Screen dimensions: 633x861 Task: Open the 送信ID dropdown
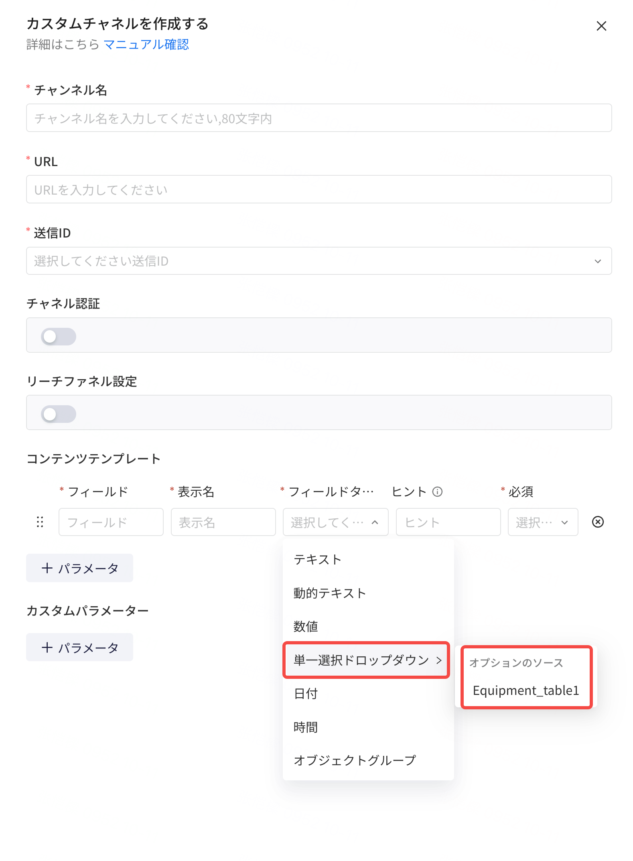[319, 261]
